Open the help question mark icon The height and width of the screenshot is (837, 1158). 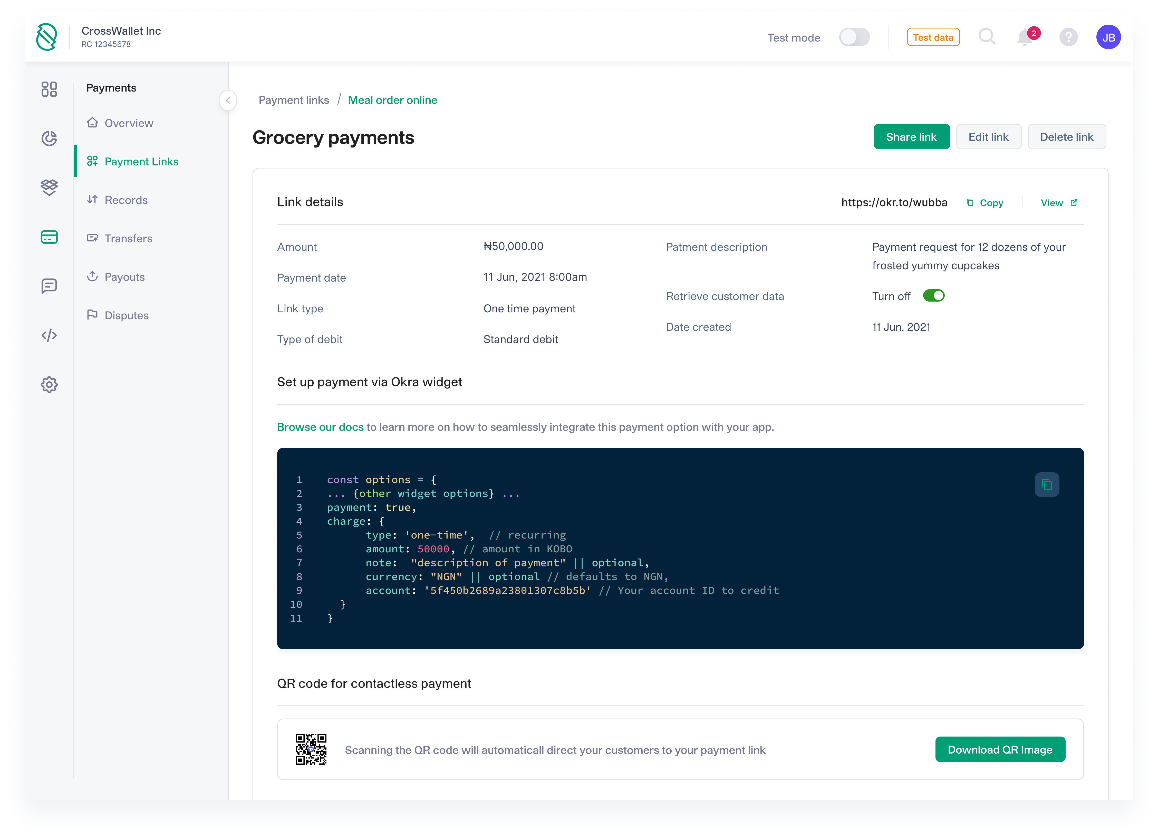pyautogui.click(x=1068, y=37)
